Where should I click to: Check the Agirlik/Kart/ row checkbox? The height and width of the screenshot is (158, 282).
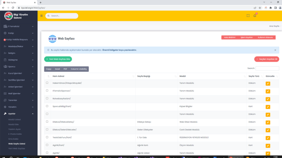47,145
